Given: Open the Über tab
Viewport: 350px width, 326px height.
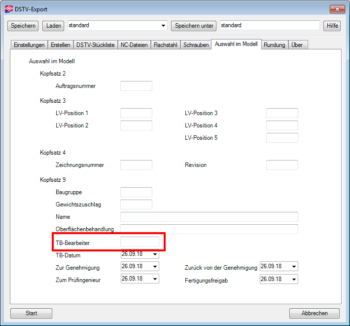Looking at the screenshot, I should (x=297, y=45).
